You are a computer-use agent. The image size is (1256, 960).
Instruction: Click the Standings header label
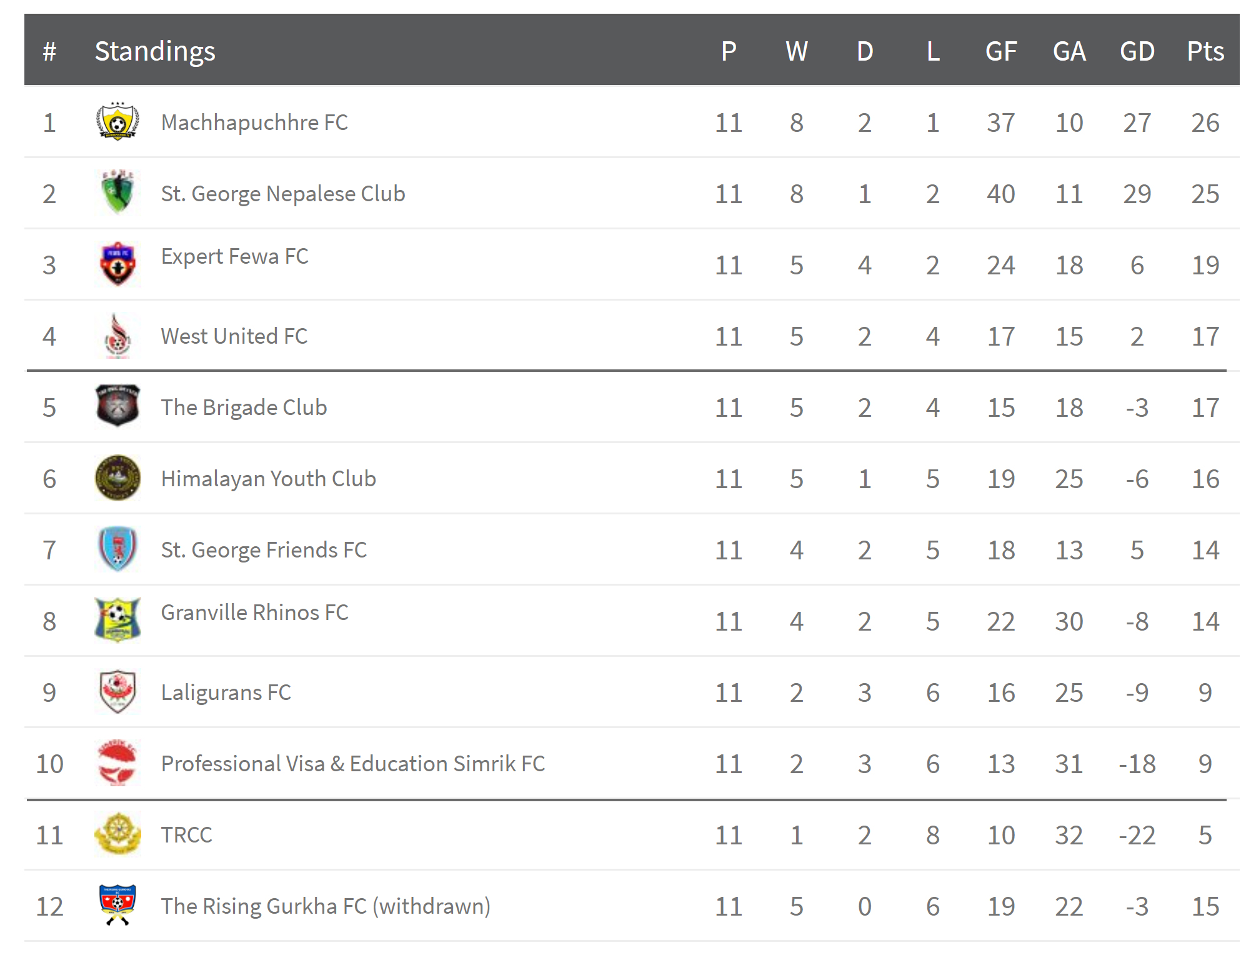pyautogui.click(x=155, y=51)
